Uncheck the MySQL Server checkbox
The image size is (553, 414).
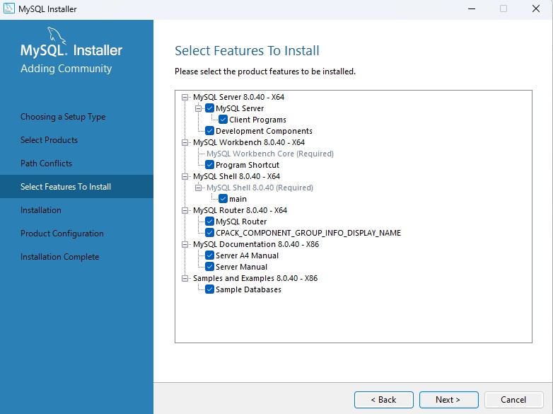point(209,108)
